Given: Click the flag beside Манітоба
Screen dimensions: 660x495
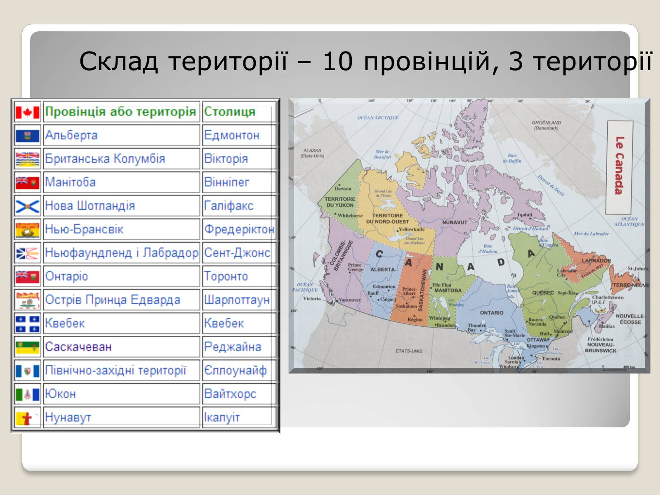Looking at the screenshot, I should 27,183.
